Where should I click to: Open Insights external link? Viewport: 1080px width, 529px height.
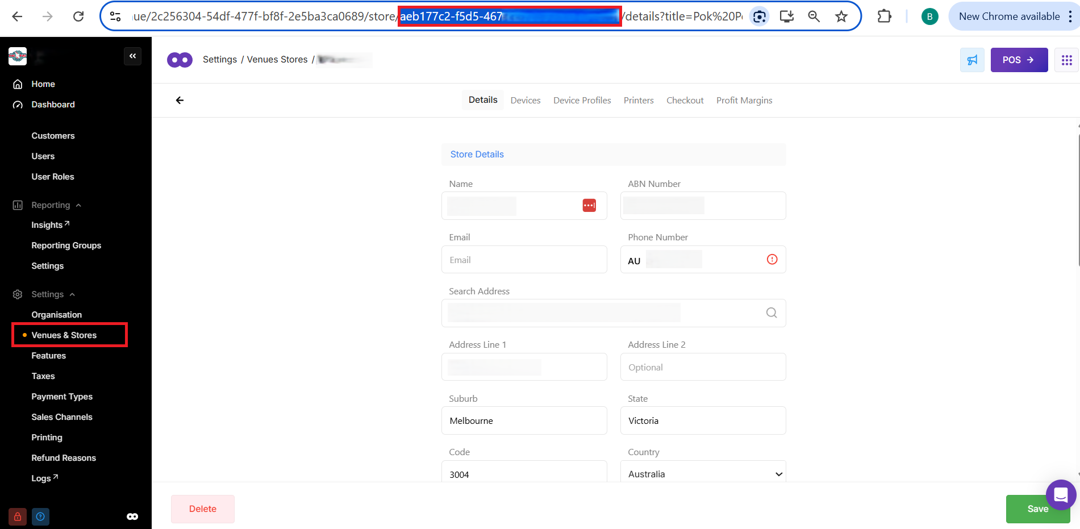[x=51, y=225]
